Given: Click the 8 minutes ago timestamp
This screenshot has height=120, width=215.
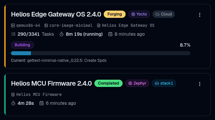Looking at the screenshot, I should pos(130,34).
